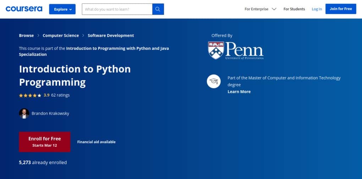Image resolution: width=362 pixels, height=179 pixels.
Task: Open the Introduction to Programming with Python and Java Specialization link
Action: (x=94, y=51)
